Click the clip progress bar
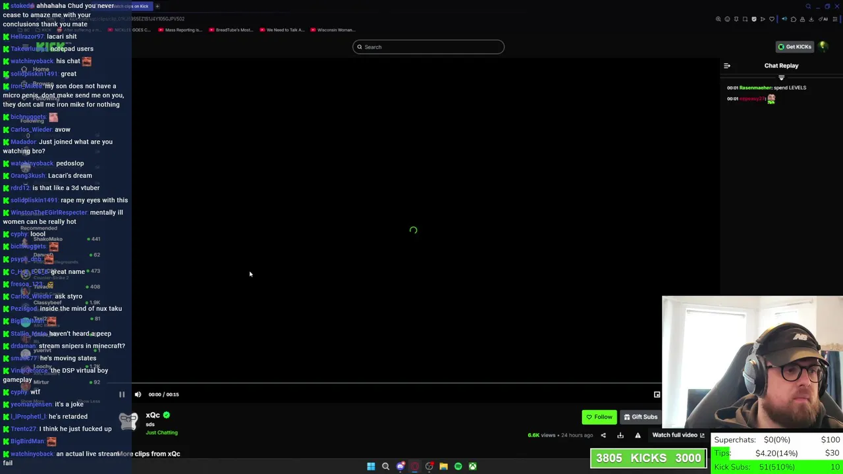The height and width of the screenshot is (474, 843). pyautogui.click(x=396, y=382)
